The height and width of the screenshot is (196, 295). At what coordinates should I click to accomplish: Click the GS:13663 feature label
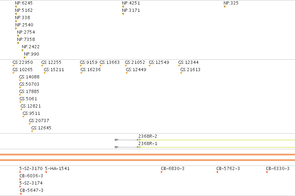tap(110, 62)
